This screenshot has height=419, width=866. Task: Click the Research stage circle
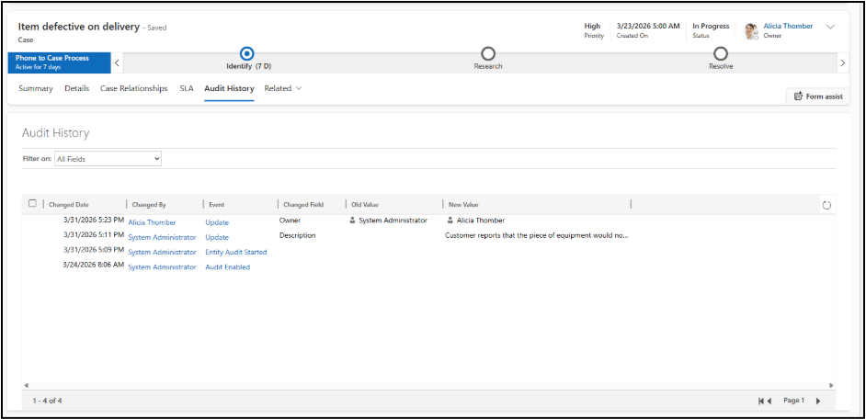488,54
